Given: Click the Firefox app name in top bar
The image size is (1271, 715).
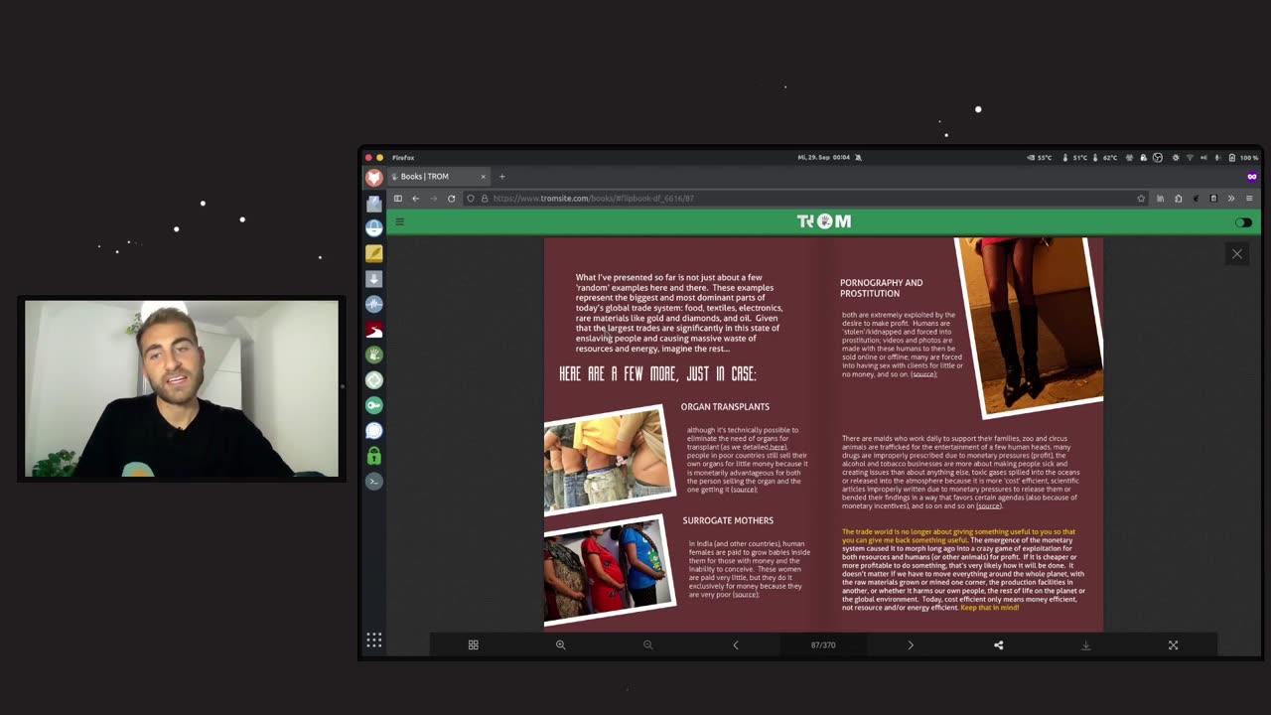Looking at the screenshot, I should [x=403, y=158].
